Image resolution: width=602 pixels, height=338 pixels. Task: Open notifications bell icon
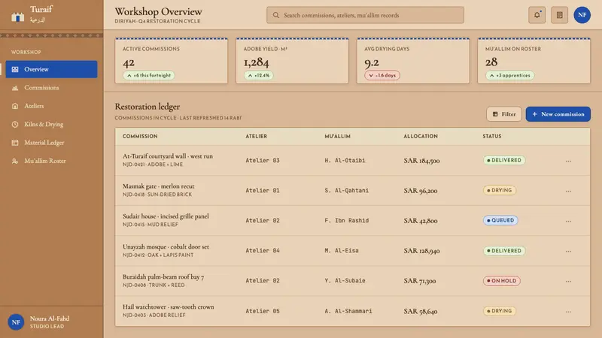click(537, 15)
